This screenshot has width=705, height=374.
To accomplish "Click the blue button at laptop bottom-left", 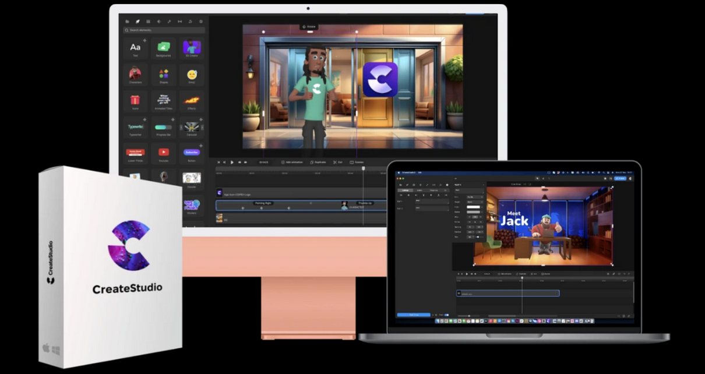I will (414, 315).
